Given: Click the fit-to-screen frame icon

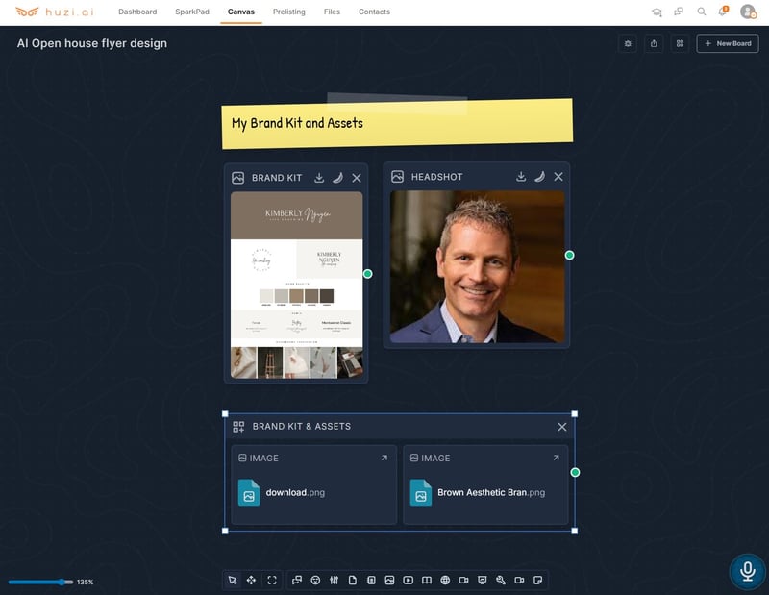Looking at the screenshot, I should pos(272,580).
